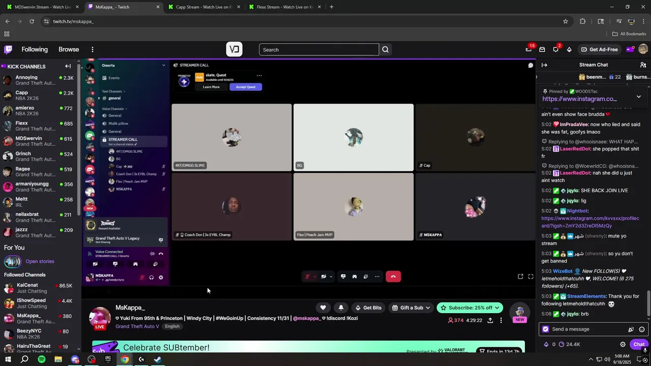Toggle deafen headphones icon in Discord user panel

click(x=152, y=278)
